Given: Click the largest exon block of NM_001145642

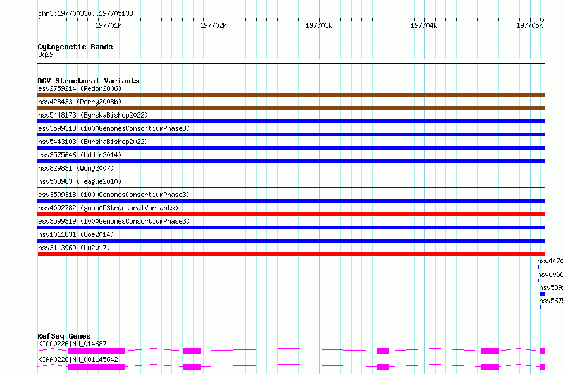Looking at the screenshot, I should tap(96, 367).
